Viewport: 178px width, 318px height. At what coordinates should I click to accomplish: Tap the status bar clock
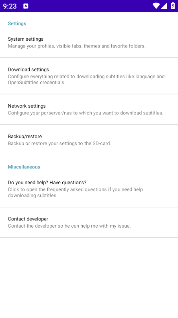(x=10, y=6)
